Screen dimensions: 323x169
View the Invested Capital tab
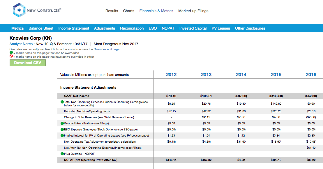193,28
